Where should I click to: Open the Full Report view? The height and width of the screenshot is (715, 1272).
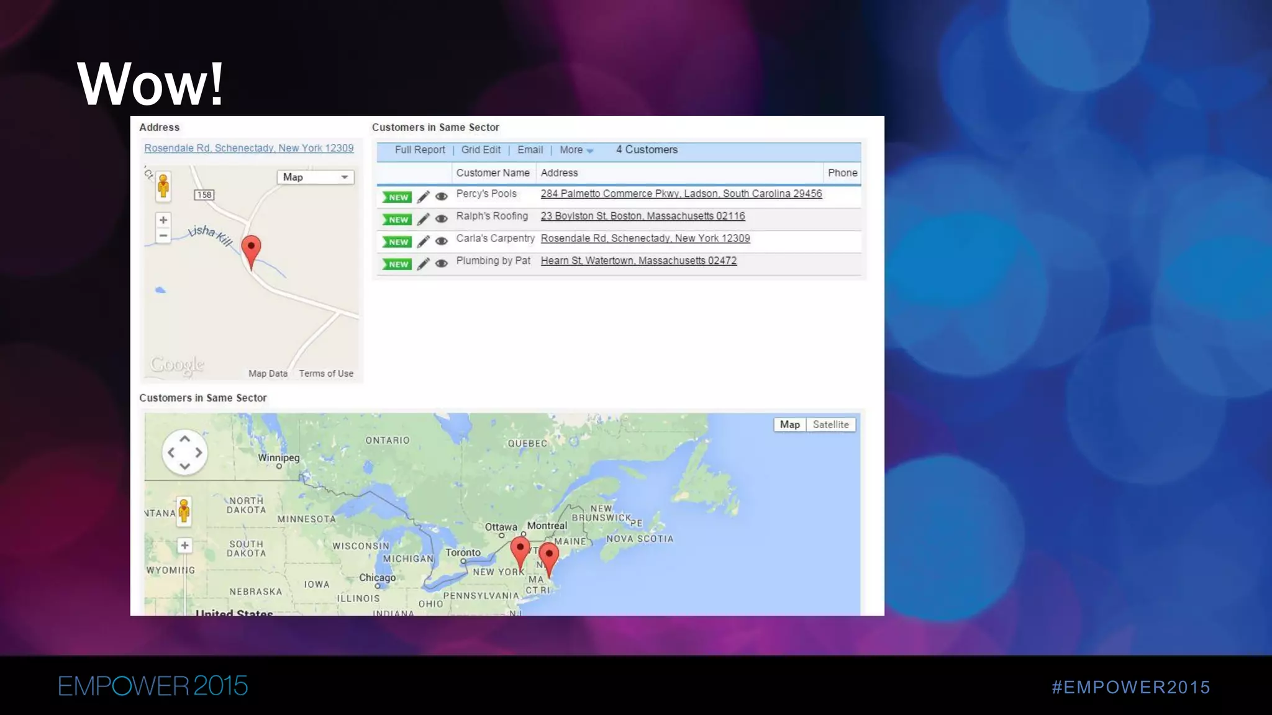pos(420,150)
